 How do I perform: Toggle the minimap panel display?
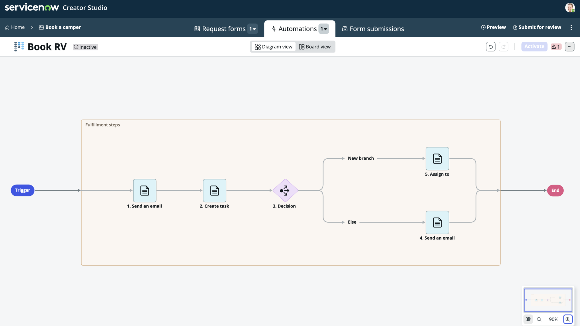tap(528, 319)
